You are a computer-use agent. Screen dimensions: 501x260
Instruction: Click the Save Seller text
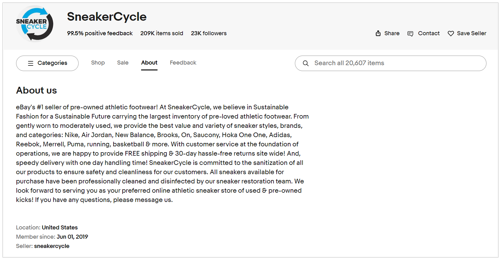(x=471, y=33)
